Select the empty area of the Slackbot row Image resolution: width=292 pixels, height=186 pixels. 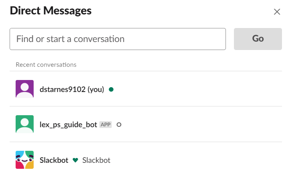[195, 160]
